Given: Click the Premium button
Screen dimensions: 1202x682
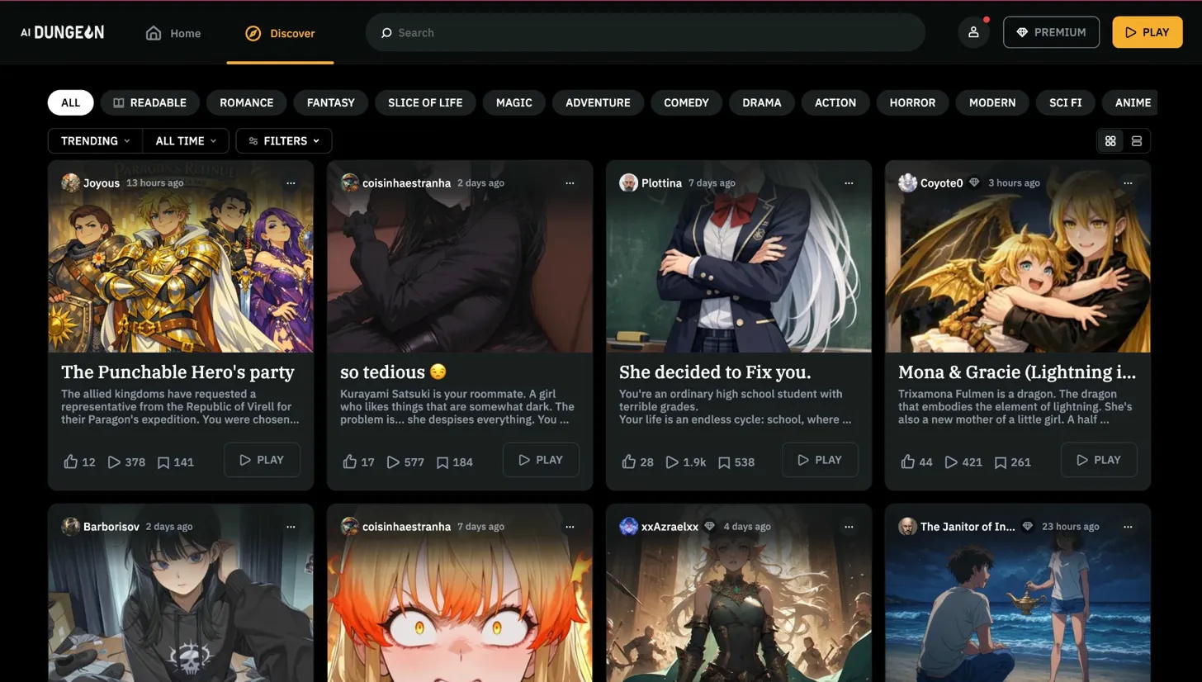Looking at the screenshot, I should [x=1051, y=32].
